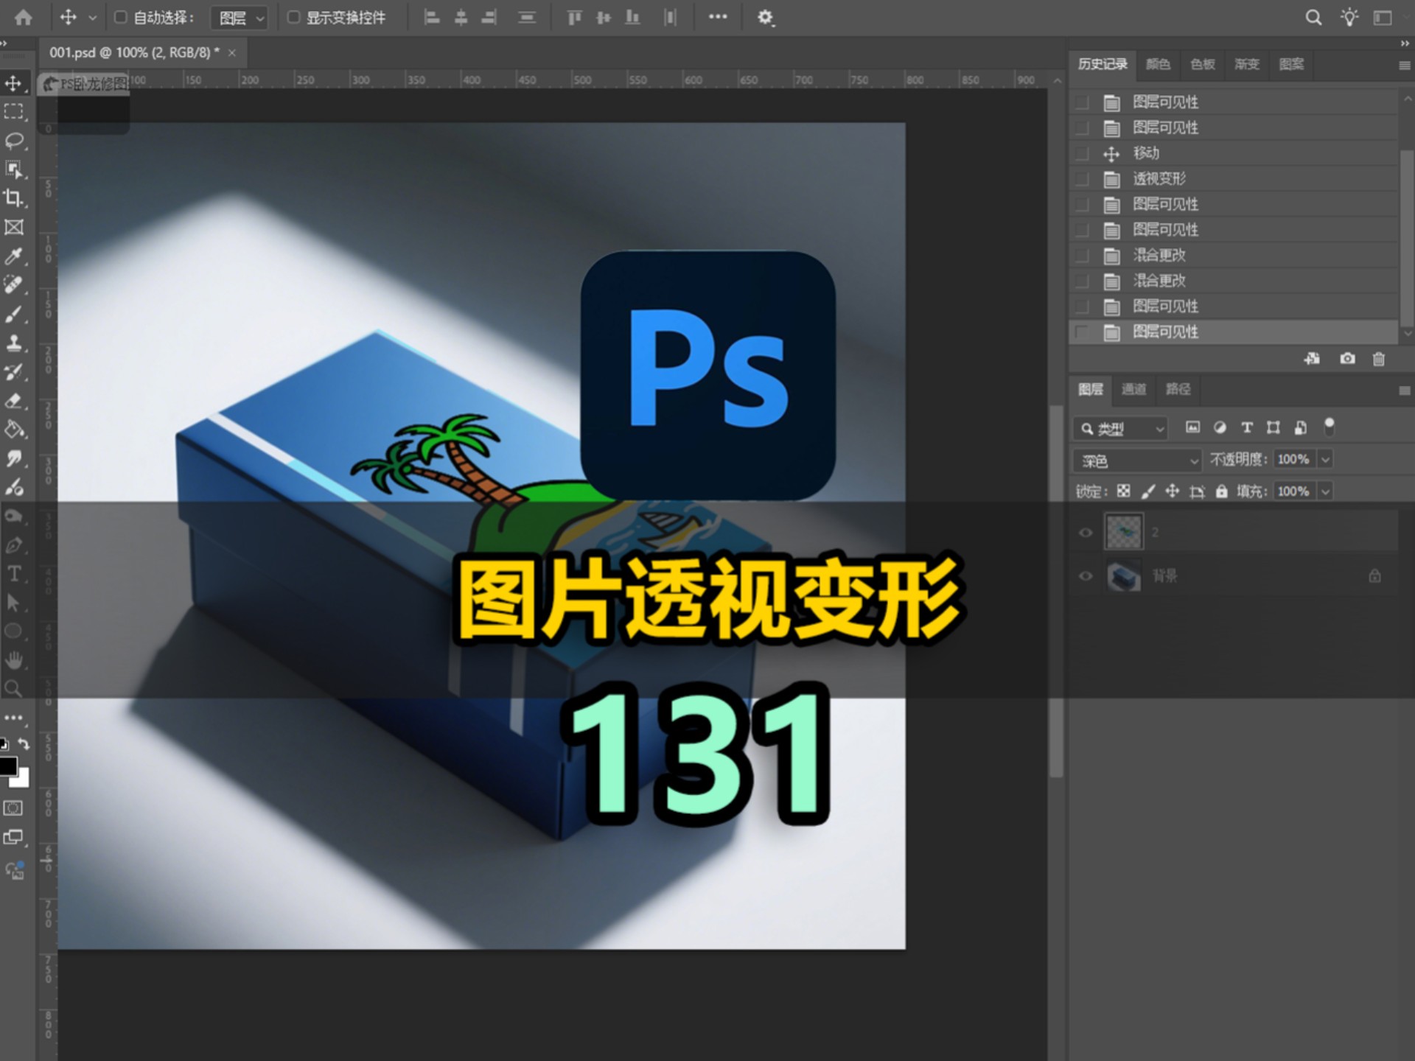Select the Brush tool
This screenshot has height=1061, width=1415.
[14, 314]
